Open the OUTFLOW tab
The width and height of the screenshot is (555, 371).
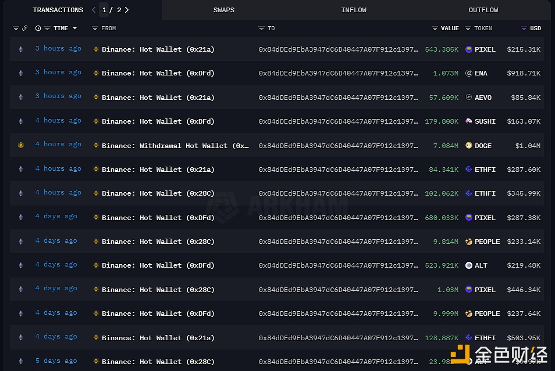[x=483, y=10]
